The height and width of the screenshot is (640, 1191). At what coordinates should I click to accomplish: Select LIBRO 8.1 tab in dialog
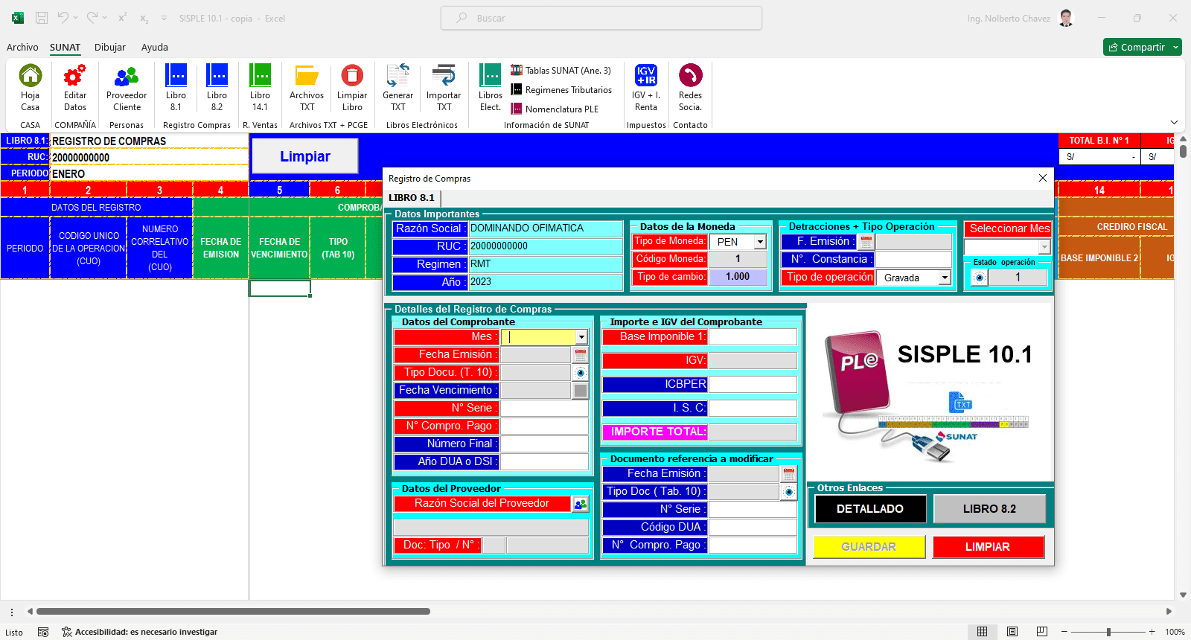(x=412, y=198)
